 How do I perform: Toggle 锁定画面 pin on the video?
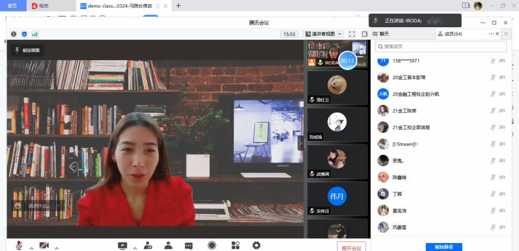tap(27, 51)
